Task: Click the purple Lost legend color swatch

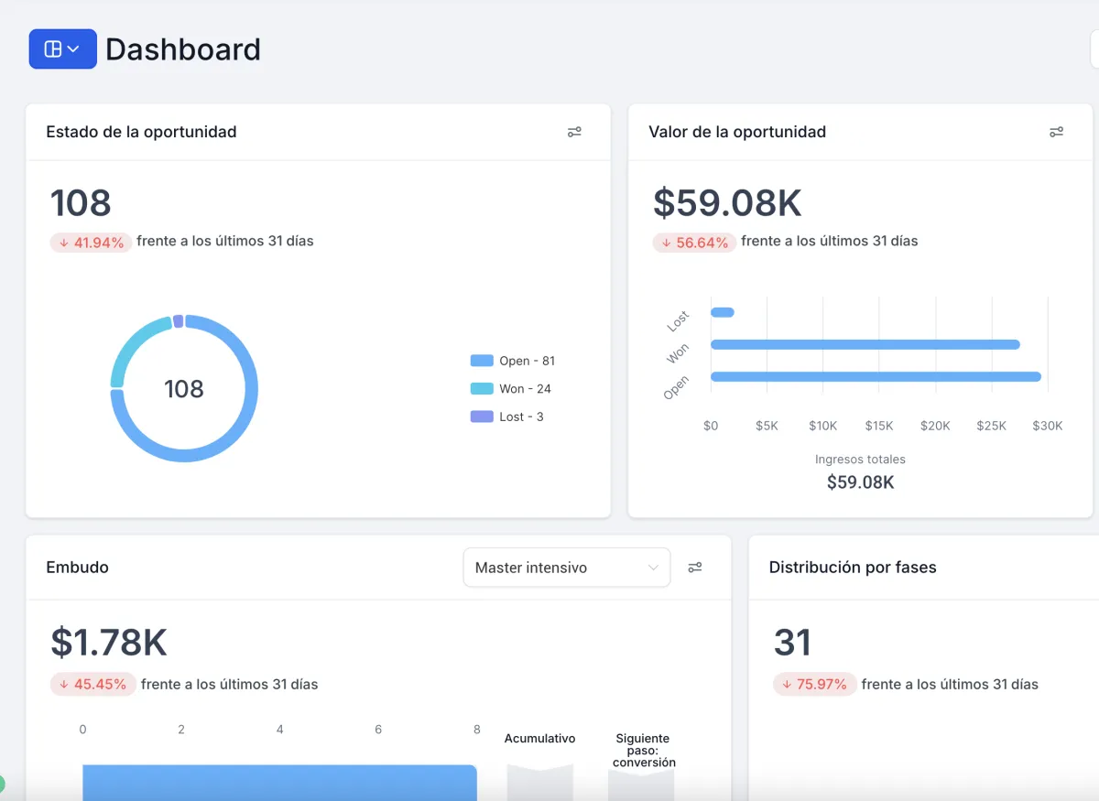Action: pos(482,417)
